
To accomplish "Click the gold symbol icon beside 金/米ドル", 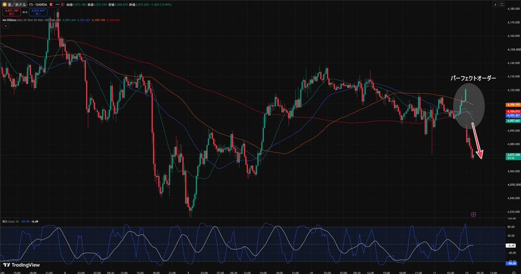I will click(x=5, y=4).
